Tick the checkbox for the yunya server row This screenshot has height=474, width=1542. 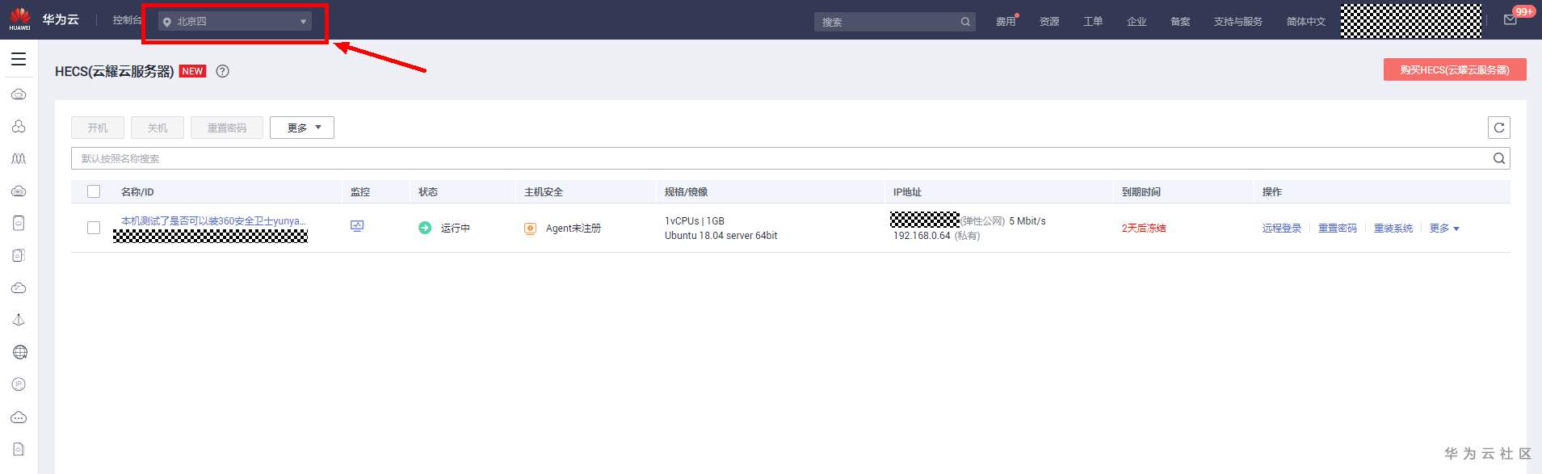(x=94, y=228)
